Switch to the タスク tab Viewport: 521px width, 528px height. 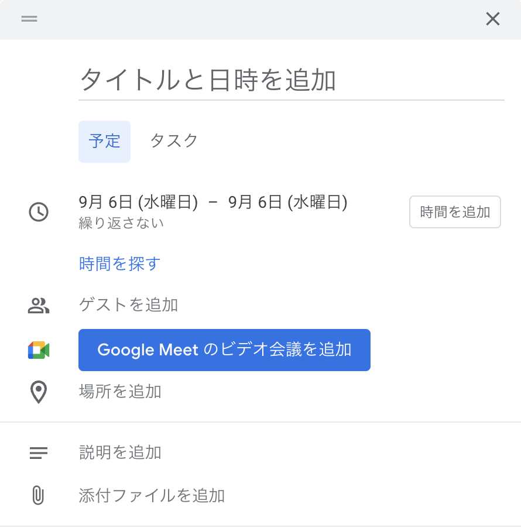174,141
